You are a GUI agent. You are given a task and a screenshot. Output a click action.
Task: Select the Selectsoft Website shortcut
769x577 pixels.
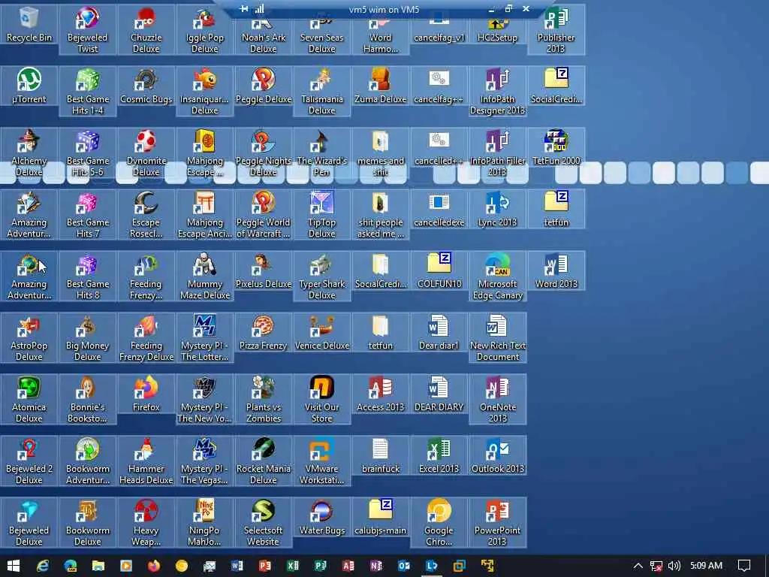264,523
